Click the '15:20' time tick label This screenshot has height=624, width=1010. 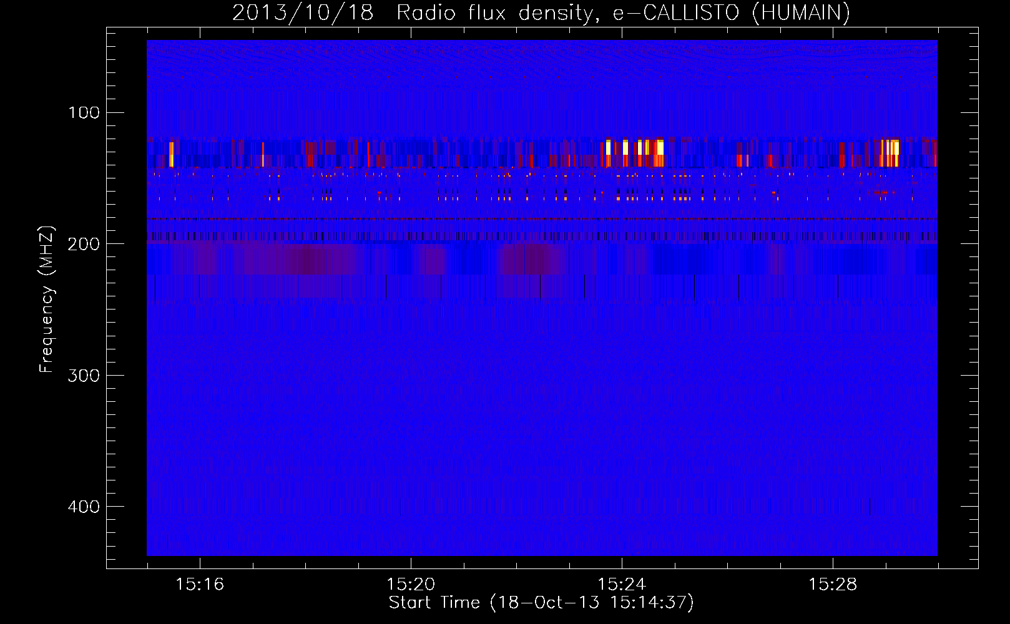coord(411,585)
